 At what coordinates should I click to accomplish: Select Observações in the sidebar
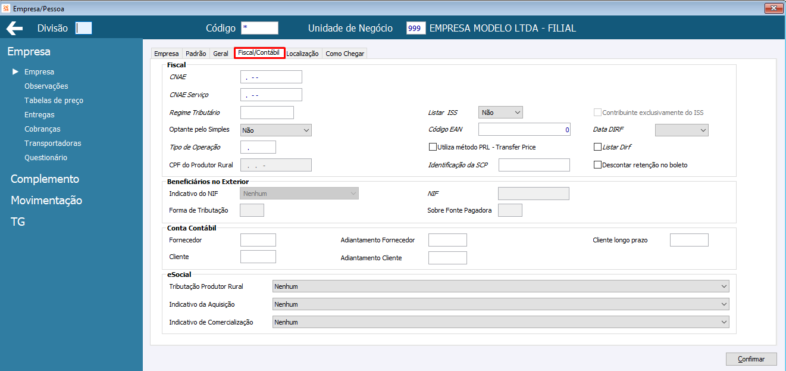[x=46, y=86]
